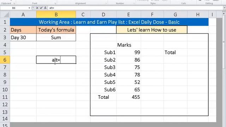The width and height of the screenshot is (226, 127).
Task: Click the 'Days' header cell
Action: click(23, 30)
